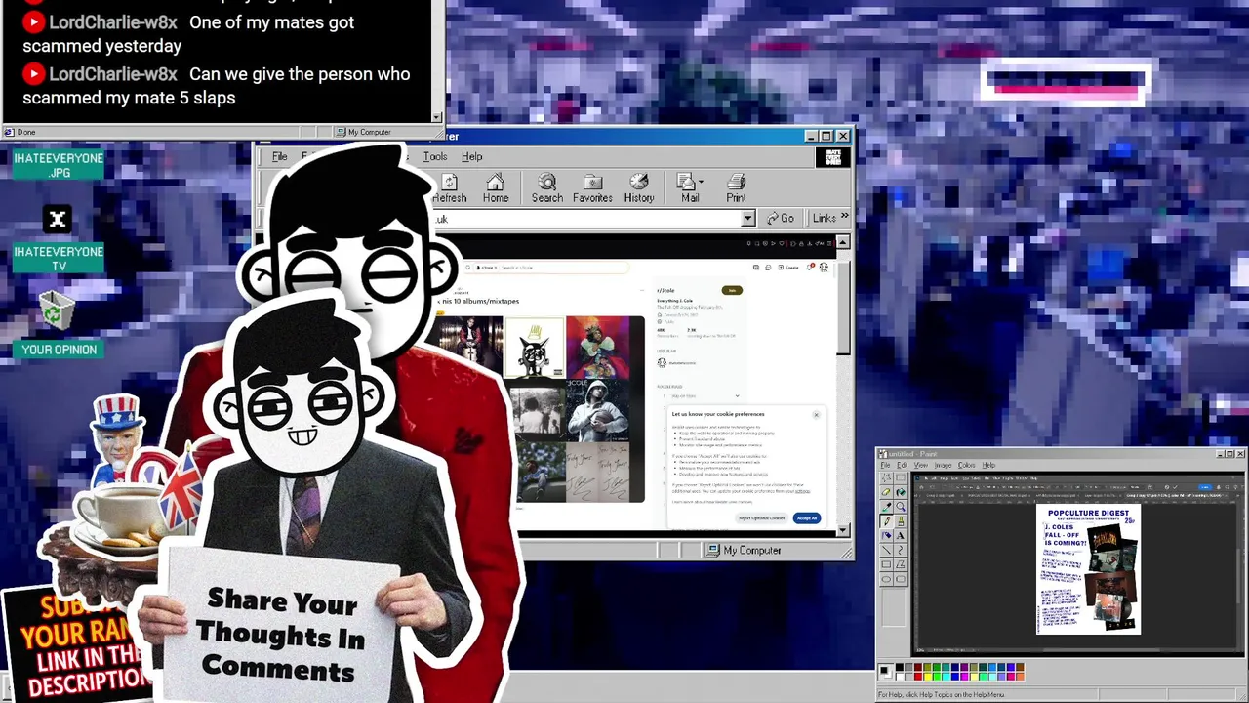
Task: Open the Tools menu in Internet Explorer
Action: coord(435,156)
